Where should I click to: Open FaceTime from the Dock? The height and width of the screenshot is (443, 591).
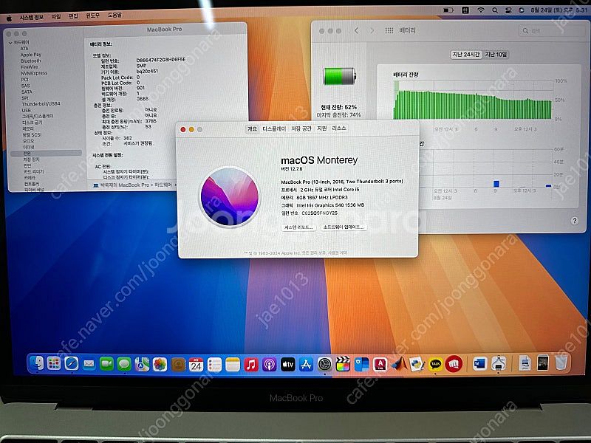click(x=106, y=364)
